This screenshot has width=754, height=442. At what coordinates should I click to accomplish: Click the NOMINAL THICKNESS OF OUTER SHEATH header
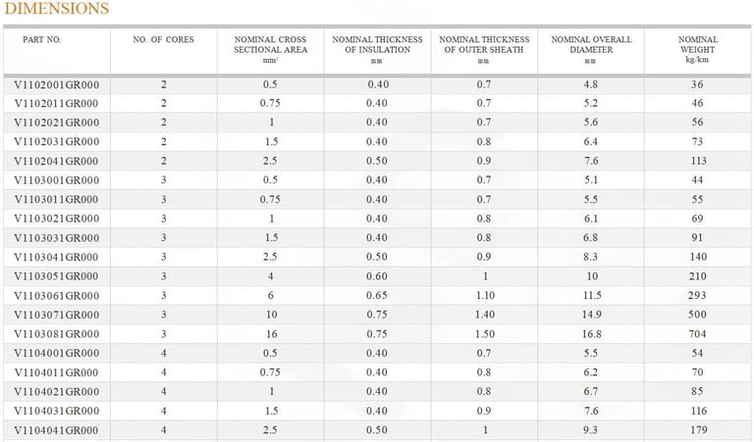(x=484, y=45)
